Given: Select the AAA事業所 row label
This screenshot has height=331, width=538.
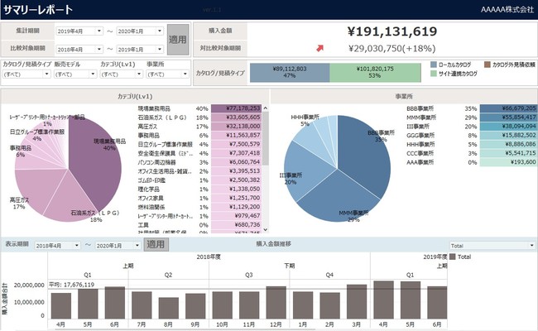Looking at the screenshot, I should 420,162.
